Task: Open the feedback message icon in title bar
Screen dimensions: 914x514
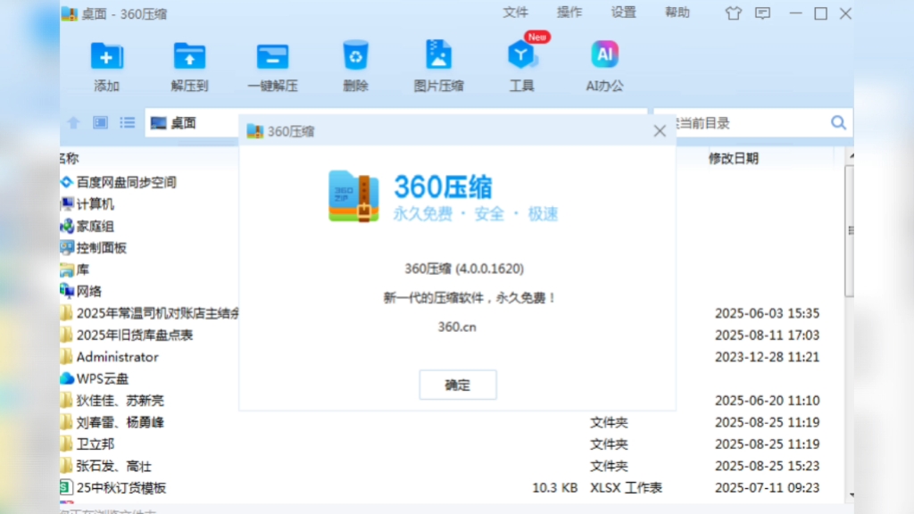Action: (x=762, y=12)
